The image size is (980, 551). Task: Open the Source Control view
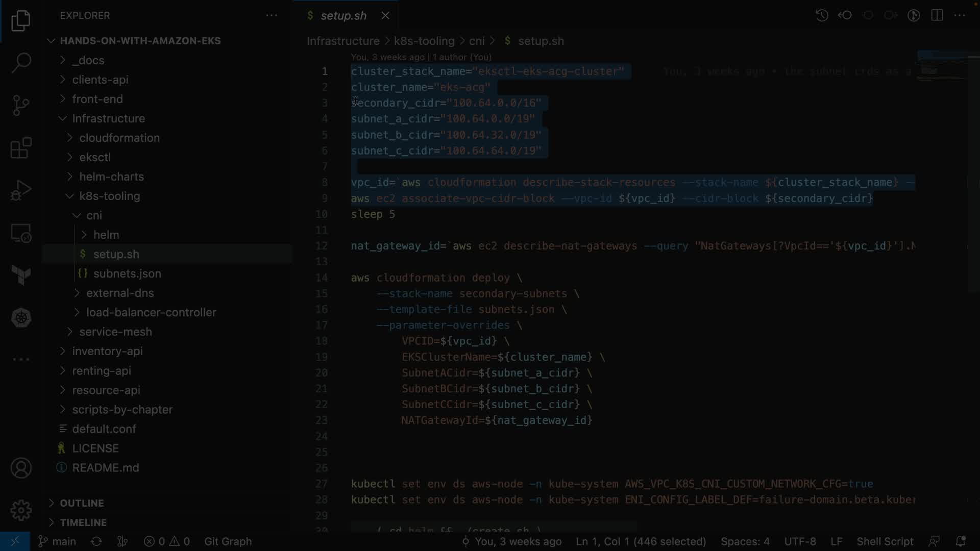pos(21,106)
